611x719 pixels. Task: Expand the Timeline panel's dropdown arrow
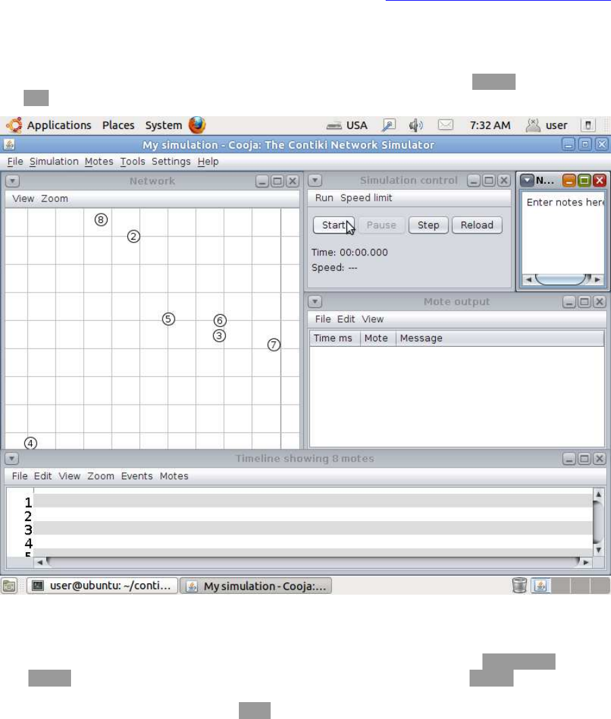tap(12, 459)
